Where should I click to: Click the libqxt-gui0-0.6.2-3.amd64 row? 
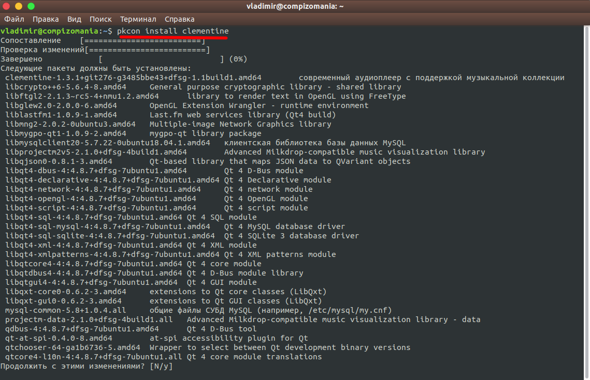164,301
